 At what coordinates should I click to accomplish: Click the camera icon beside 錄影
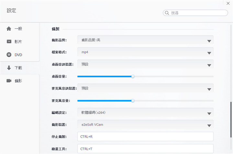pyautogui.click(x=9, y=81)
